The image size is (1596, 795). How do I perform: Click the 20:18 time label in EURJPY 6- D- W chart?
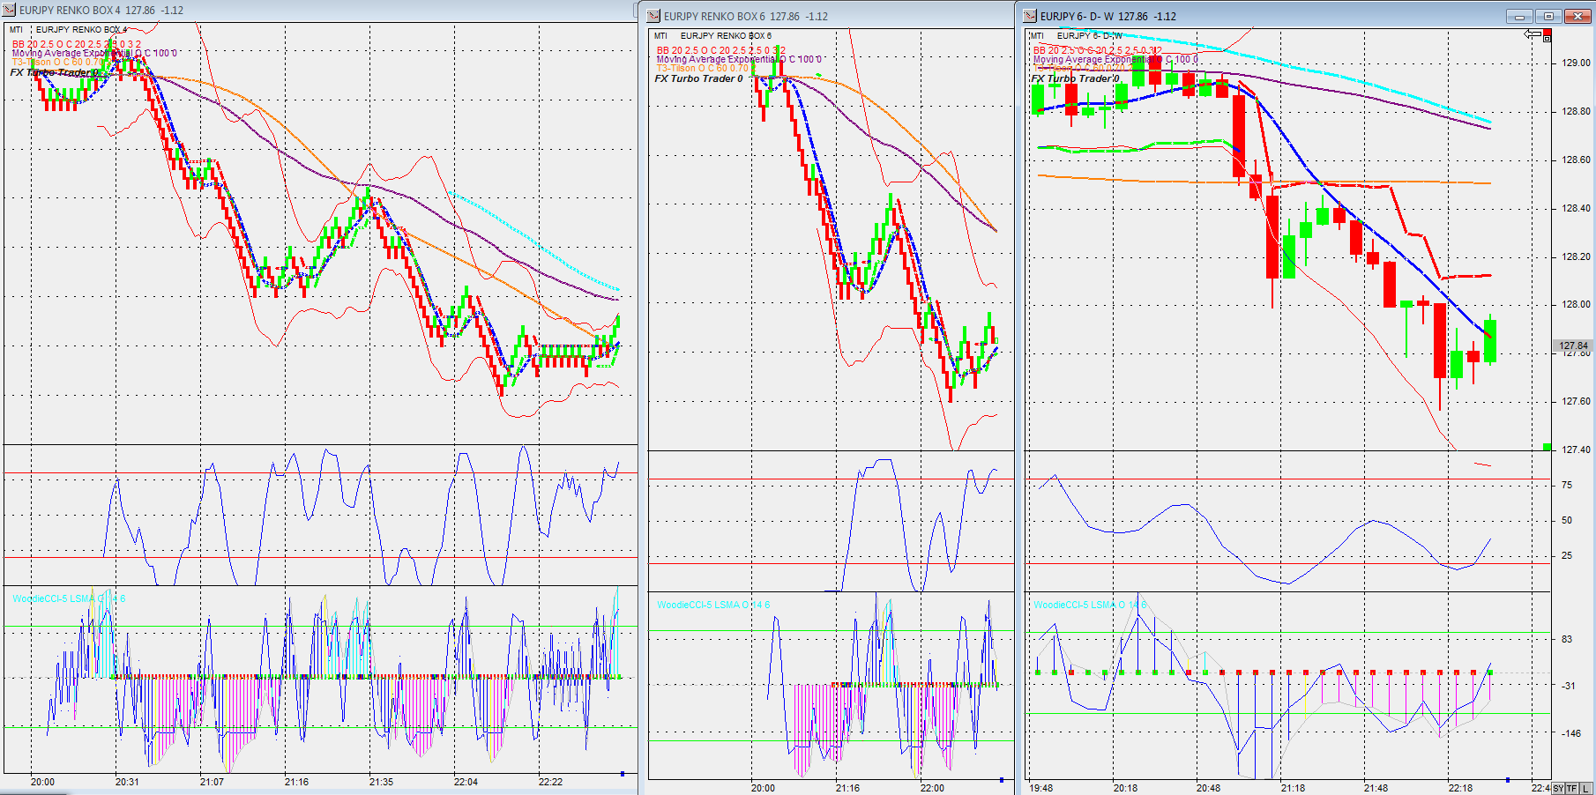1125,788
